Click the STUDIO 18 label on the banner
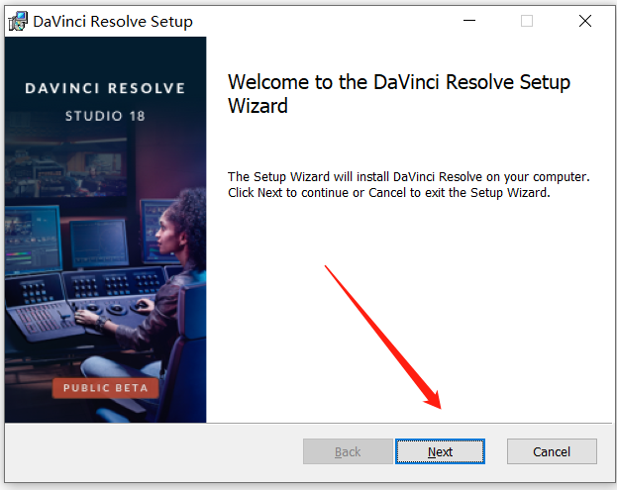Screen dimensions: 617x490 click(105, 116)
